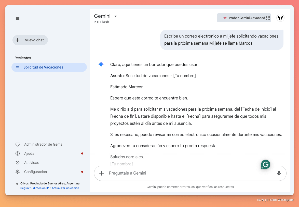299x207 pixels.
Task: Open the Solicitud de Vacaciones chat
Action: point(49,67)
